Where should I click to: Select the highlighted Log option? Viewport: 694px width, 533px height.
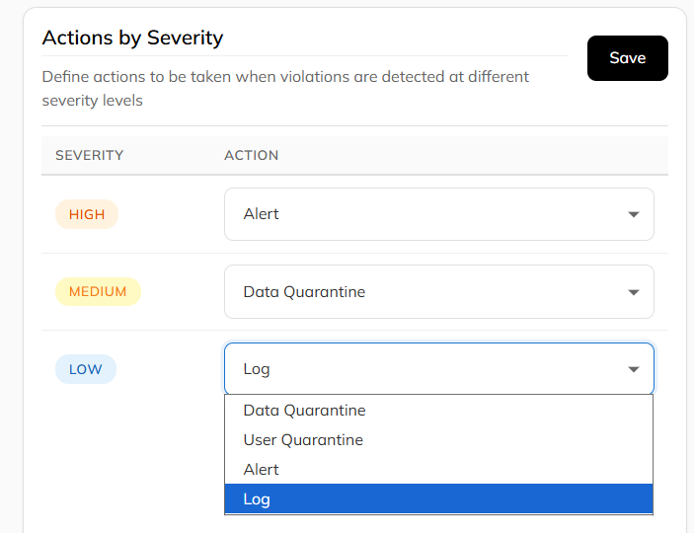(257, 499)
